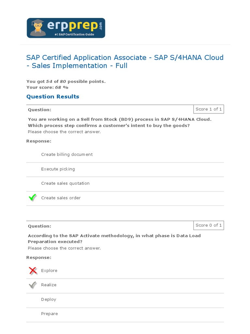Click the Question Results heading
The height and width of the screenshot is (334, 250).
(x=53, y=97)
